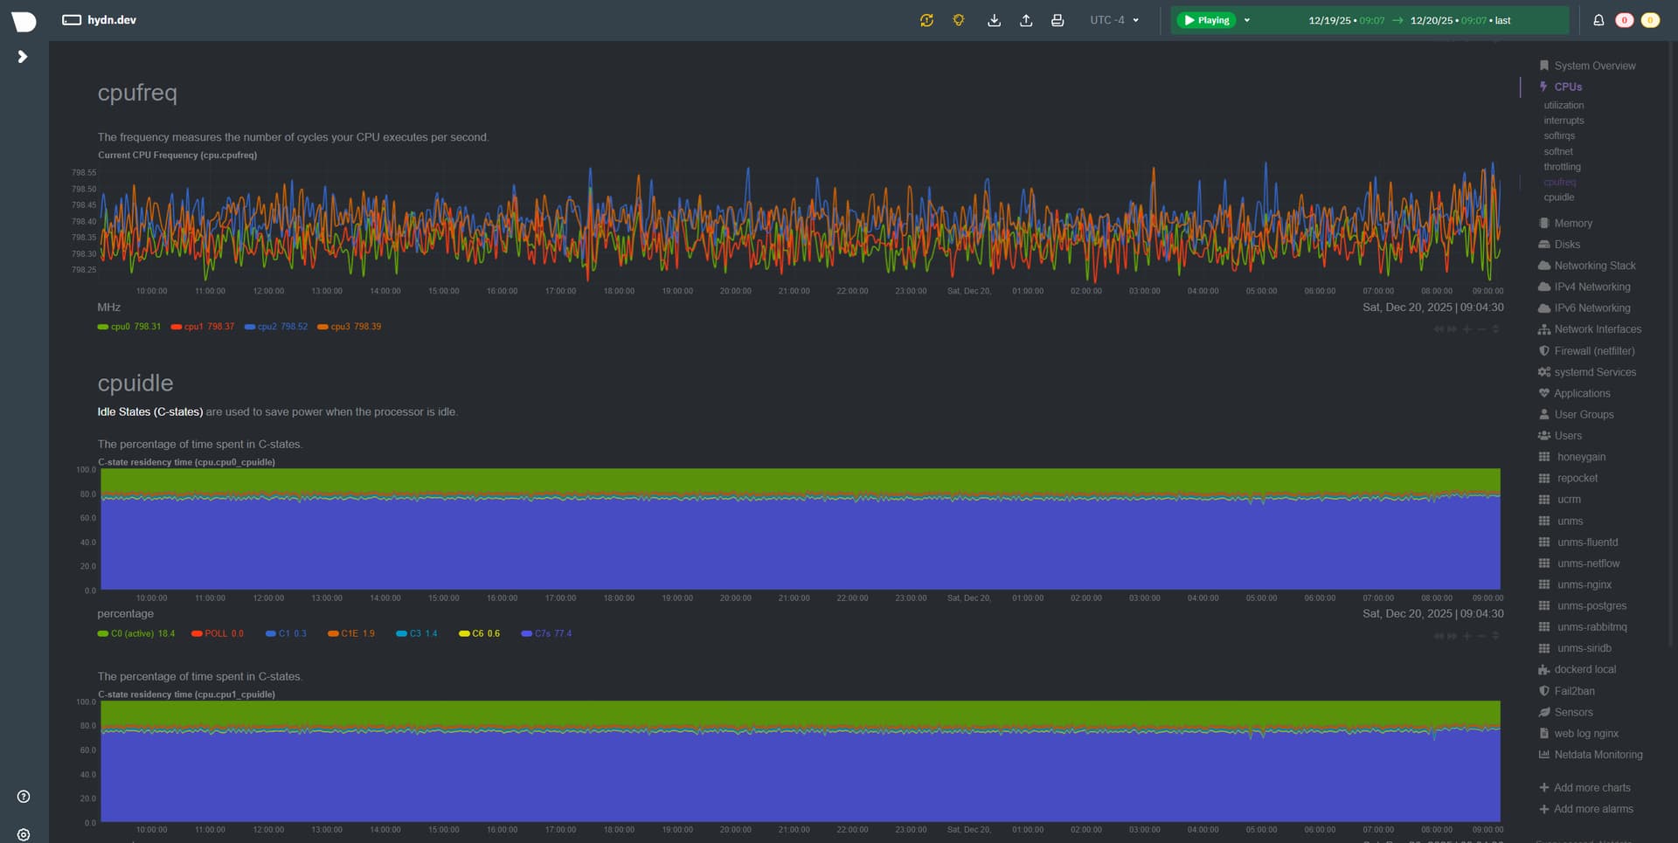Open the UTC -4 timezone dropdown
Image resolution: width=1678 pixels, height=843 pixels.
pyautogui.click(x=1114, y=20)
